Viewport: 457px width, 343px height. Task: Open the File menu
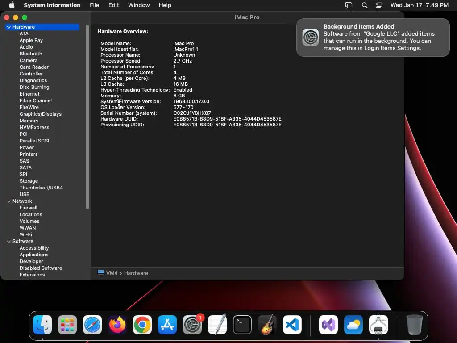(95, 5)
